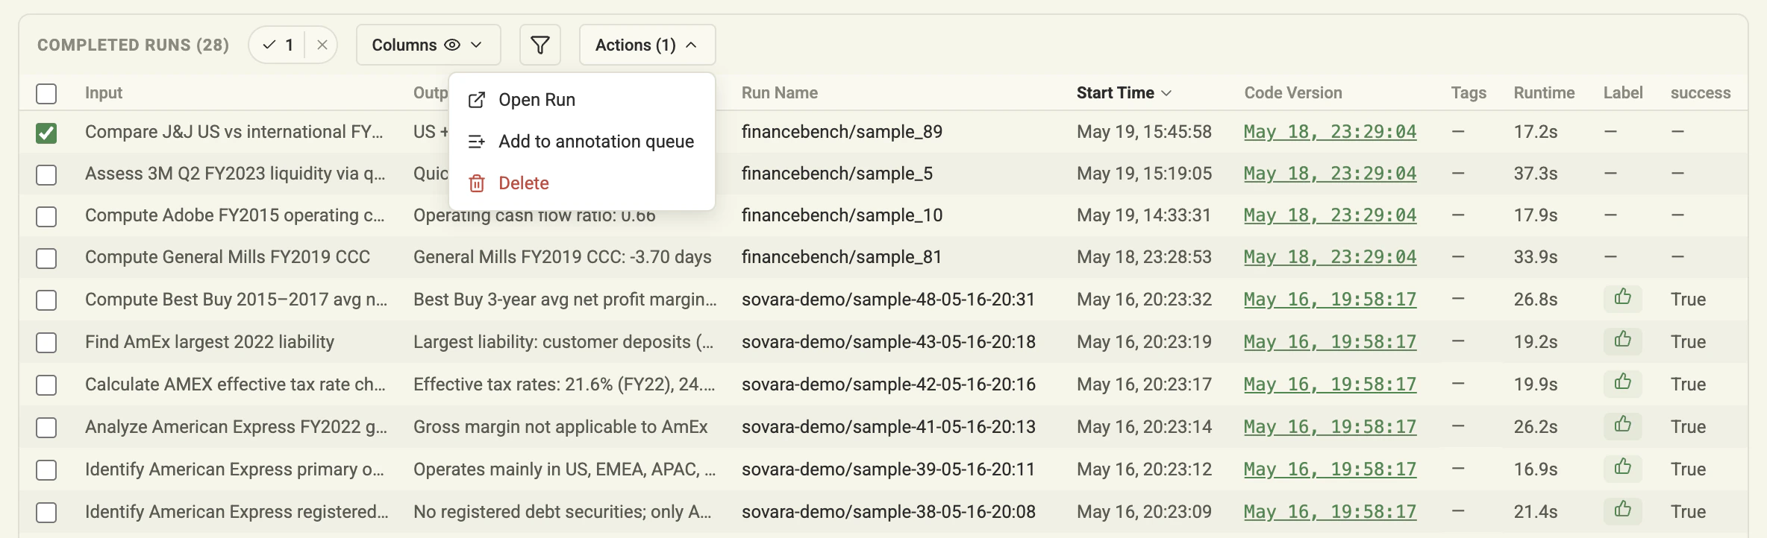The image size is (1767, 538).
Task: Choose Delete from the actions menu
Action: tap(582, 183)
